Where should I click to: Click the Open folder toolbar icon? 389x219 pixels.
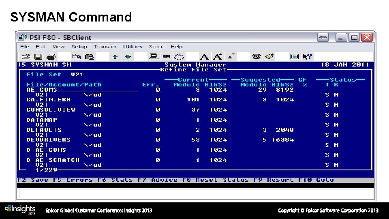click(x=26, y=57)
